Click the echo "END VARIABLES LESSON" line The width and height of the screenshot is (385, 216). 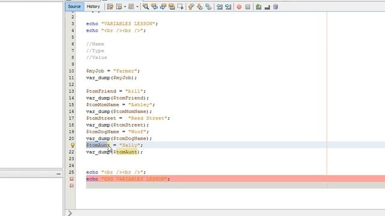click(128, 179)
